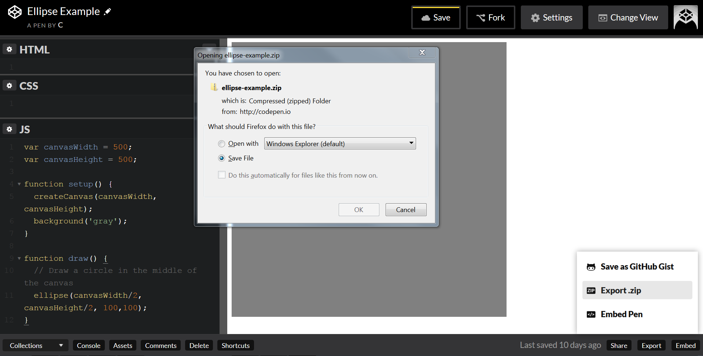Check Do this automatically checkbox
This screenshot has width=703, height=356.
(222, 175)
